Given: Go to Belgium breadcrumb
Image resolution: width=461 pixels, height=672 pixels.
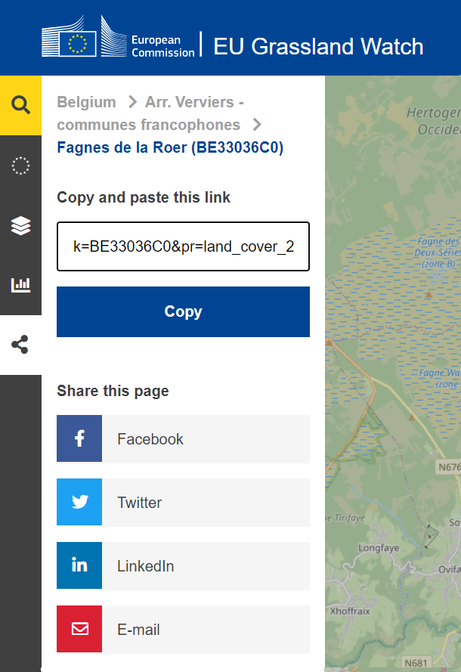Looking at the screenshot, I should click(87, 102).
